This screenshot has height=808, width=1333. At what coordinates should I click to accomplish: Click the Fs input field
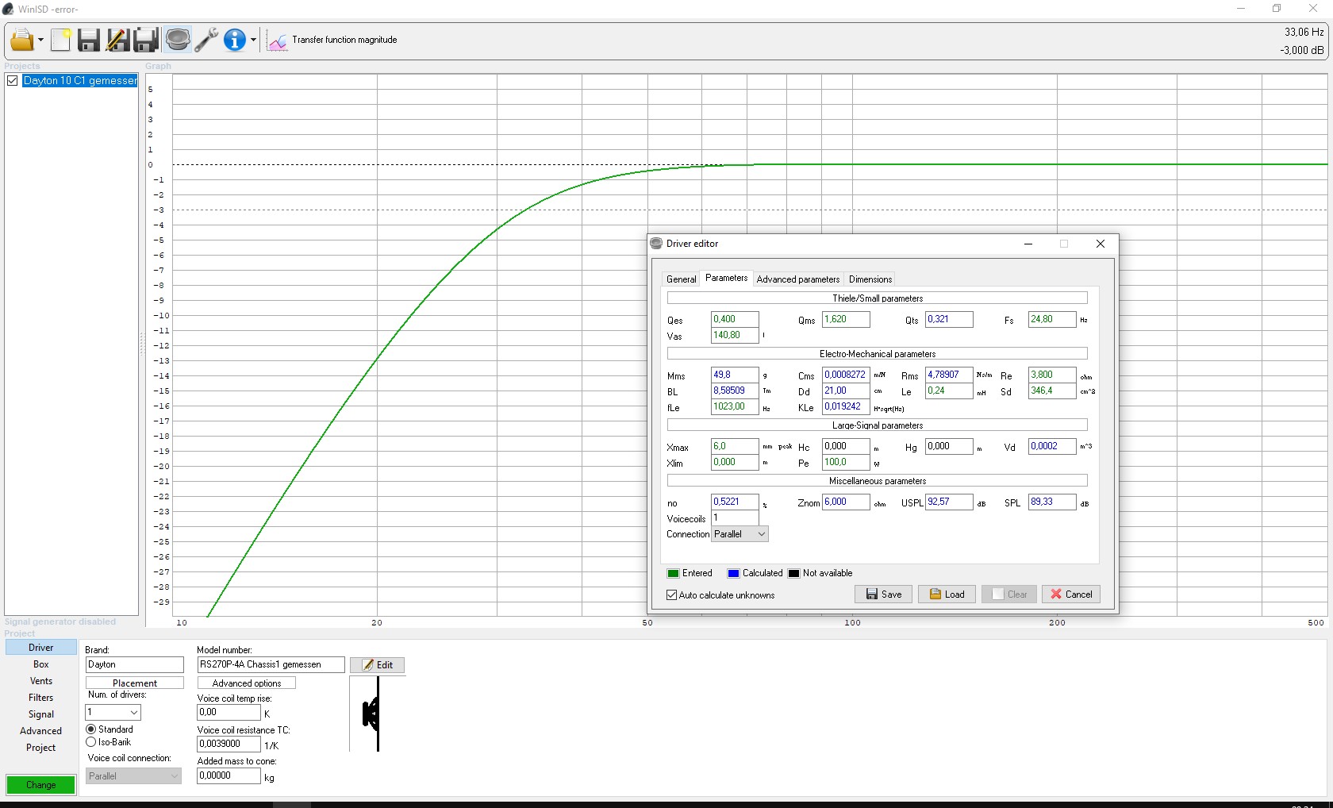pyautogui.click(x=1052, y=319)
